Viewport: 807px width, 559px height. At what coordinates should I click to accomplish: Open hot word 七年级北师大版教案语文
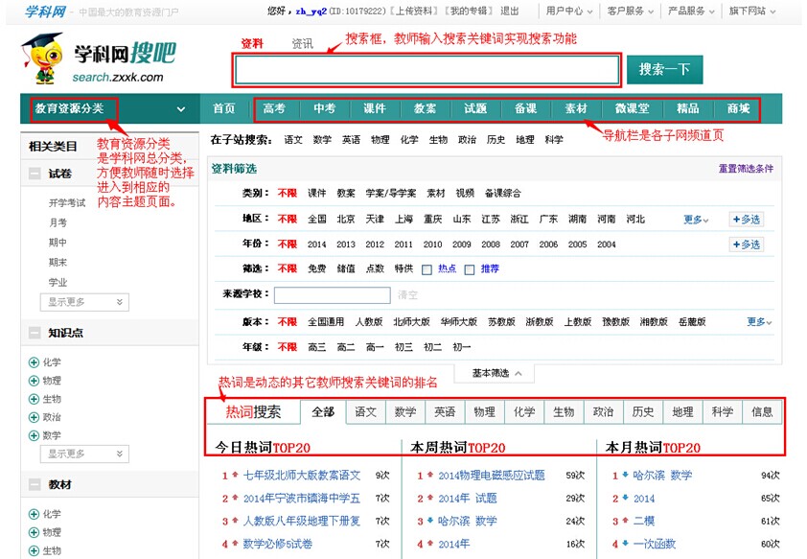pos(302,476)
